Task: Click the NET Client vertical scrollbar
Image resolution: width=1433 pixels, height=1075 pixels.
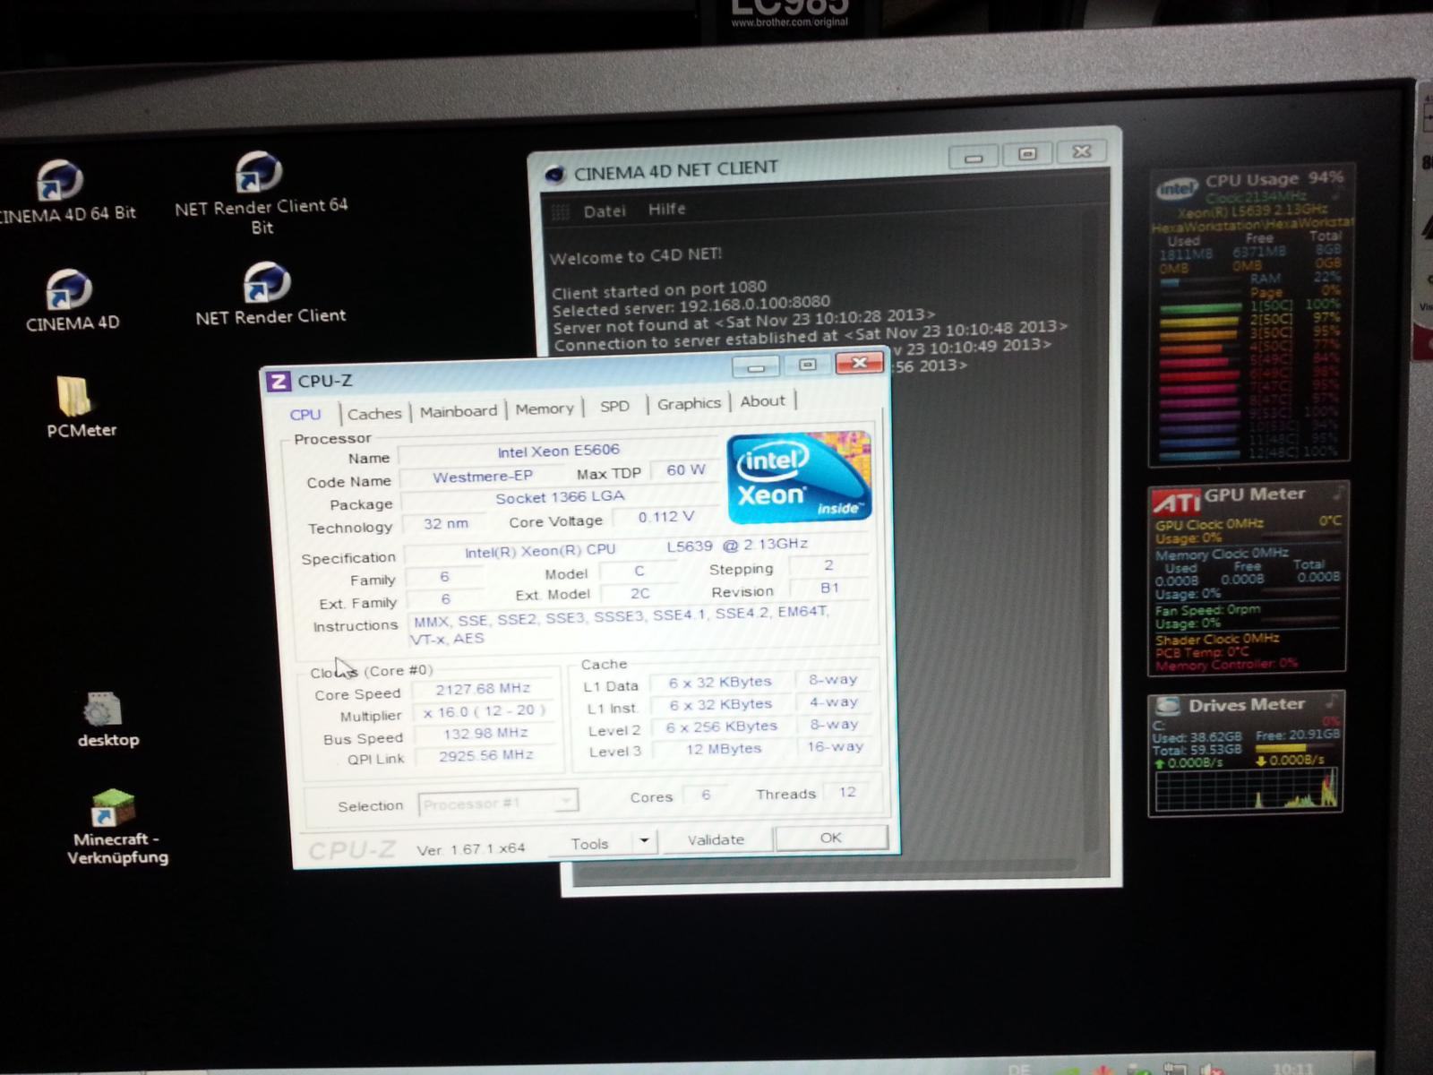Action: 1091,529
